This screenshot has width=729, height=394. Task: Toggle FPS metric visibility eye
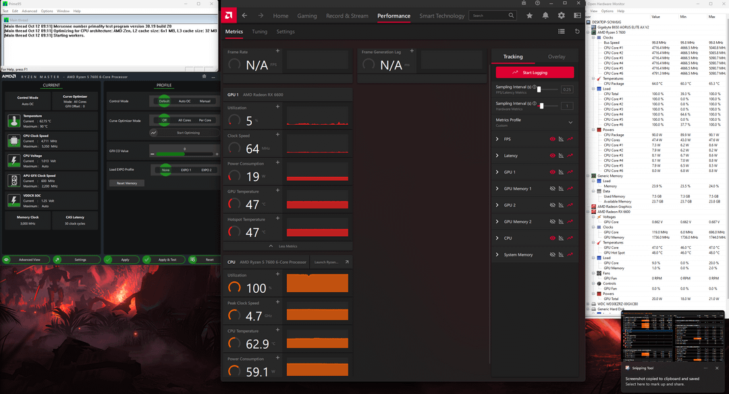pos(552,139)
